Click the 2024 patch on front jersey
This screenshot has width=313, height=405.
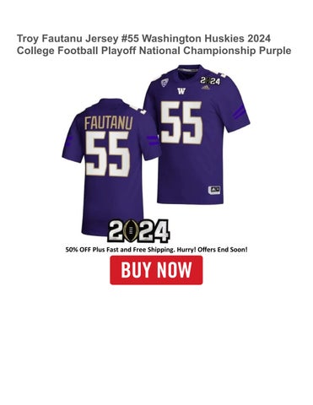210,81
